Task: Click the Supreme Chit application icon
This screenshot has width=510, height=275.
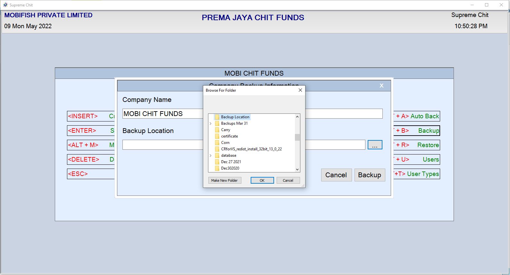Action: coord(5,5)
